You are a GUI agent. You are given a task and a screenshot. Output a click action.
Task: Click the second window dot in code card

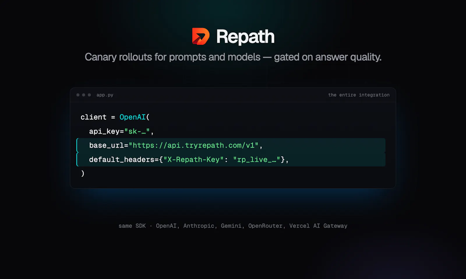click(x=84, y=95)
